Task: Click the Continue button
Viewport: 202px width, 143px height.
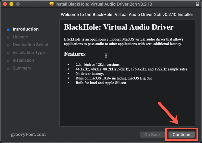Action: [x=181, y=134]
